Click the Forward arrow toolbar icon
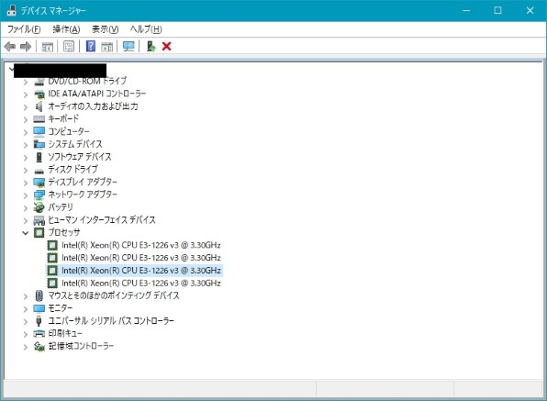 (26, 46)
